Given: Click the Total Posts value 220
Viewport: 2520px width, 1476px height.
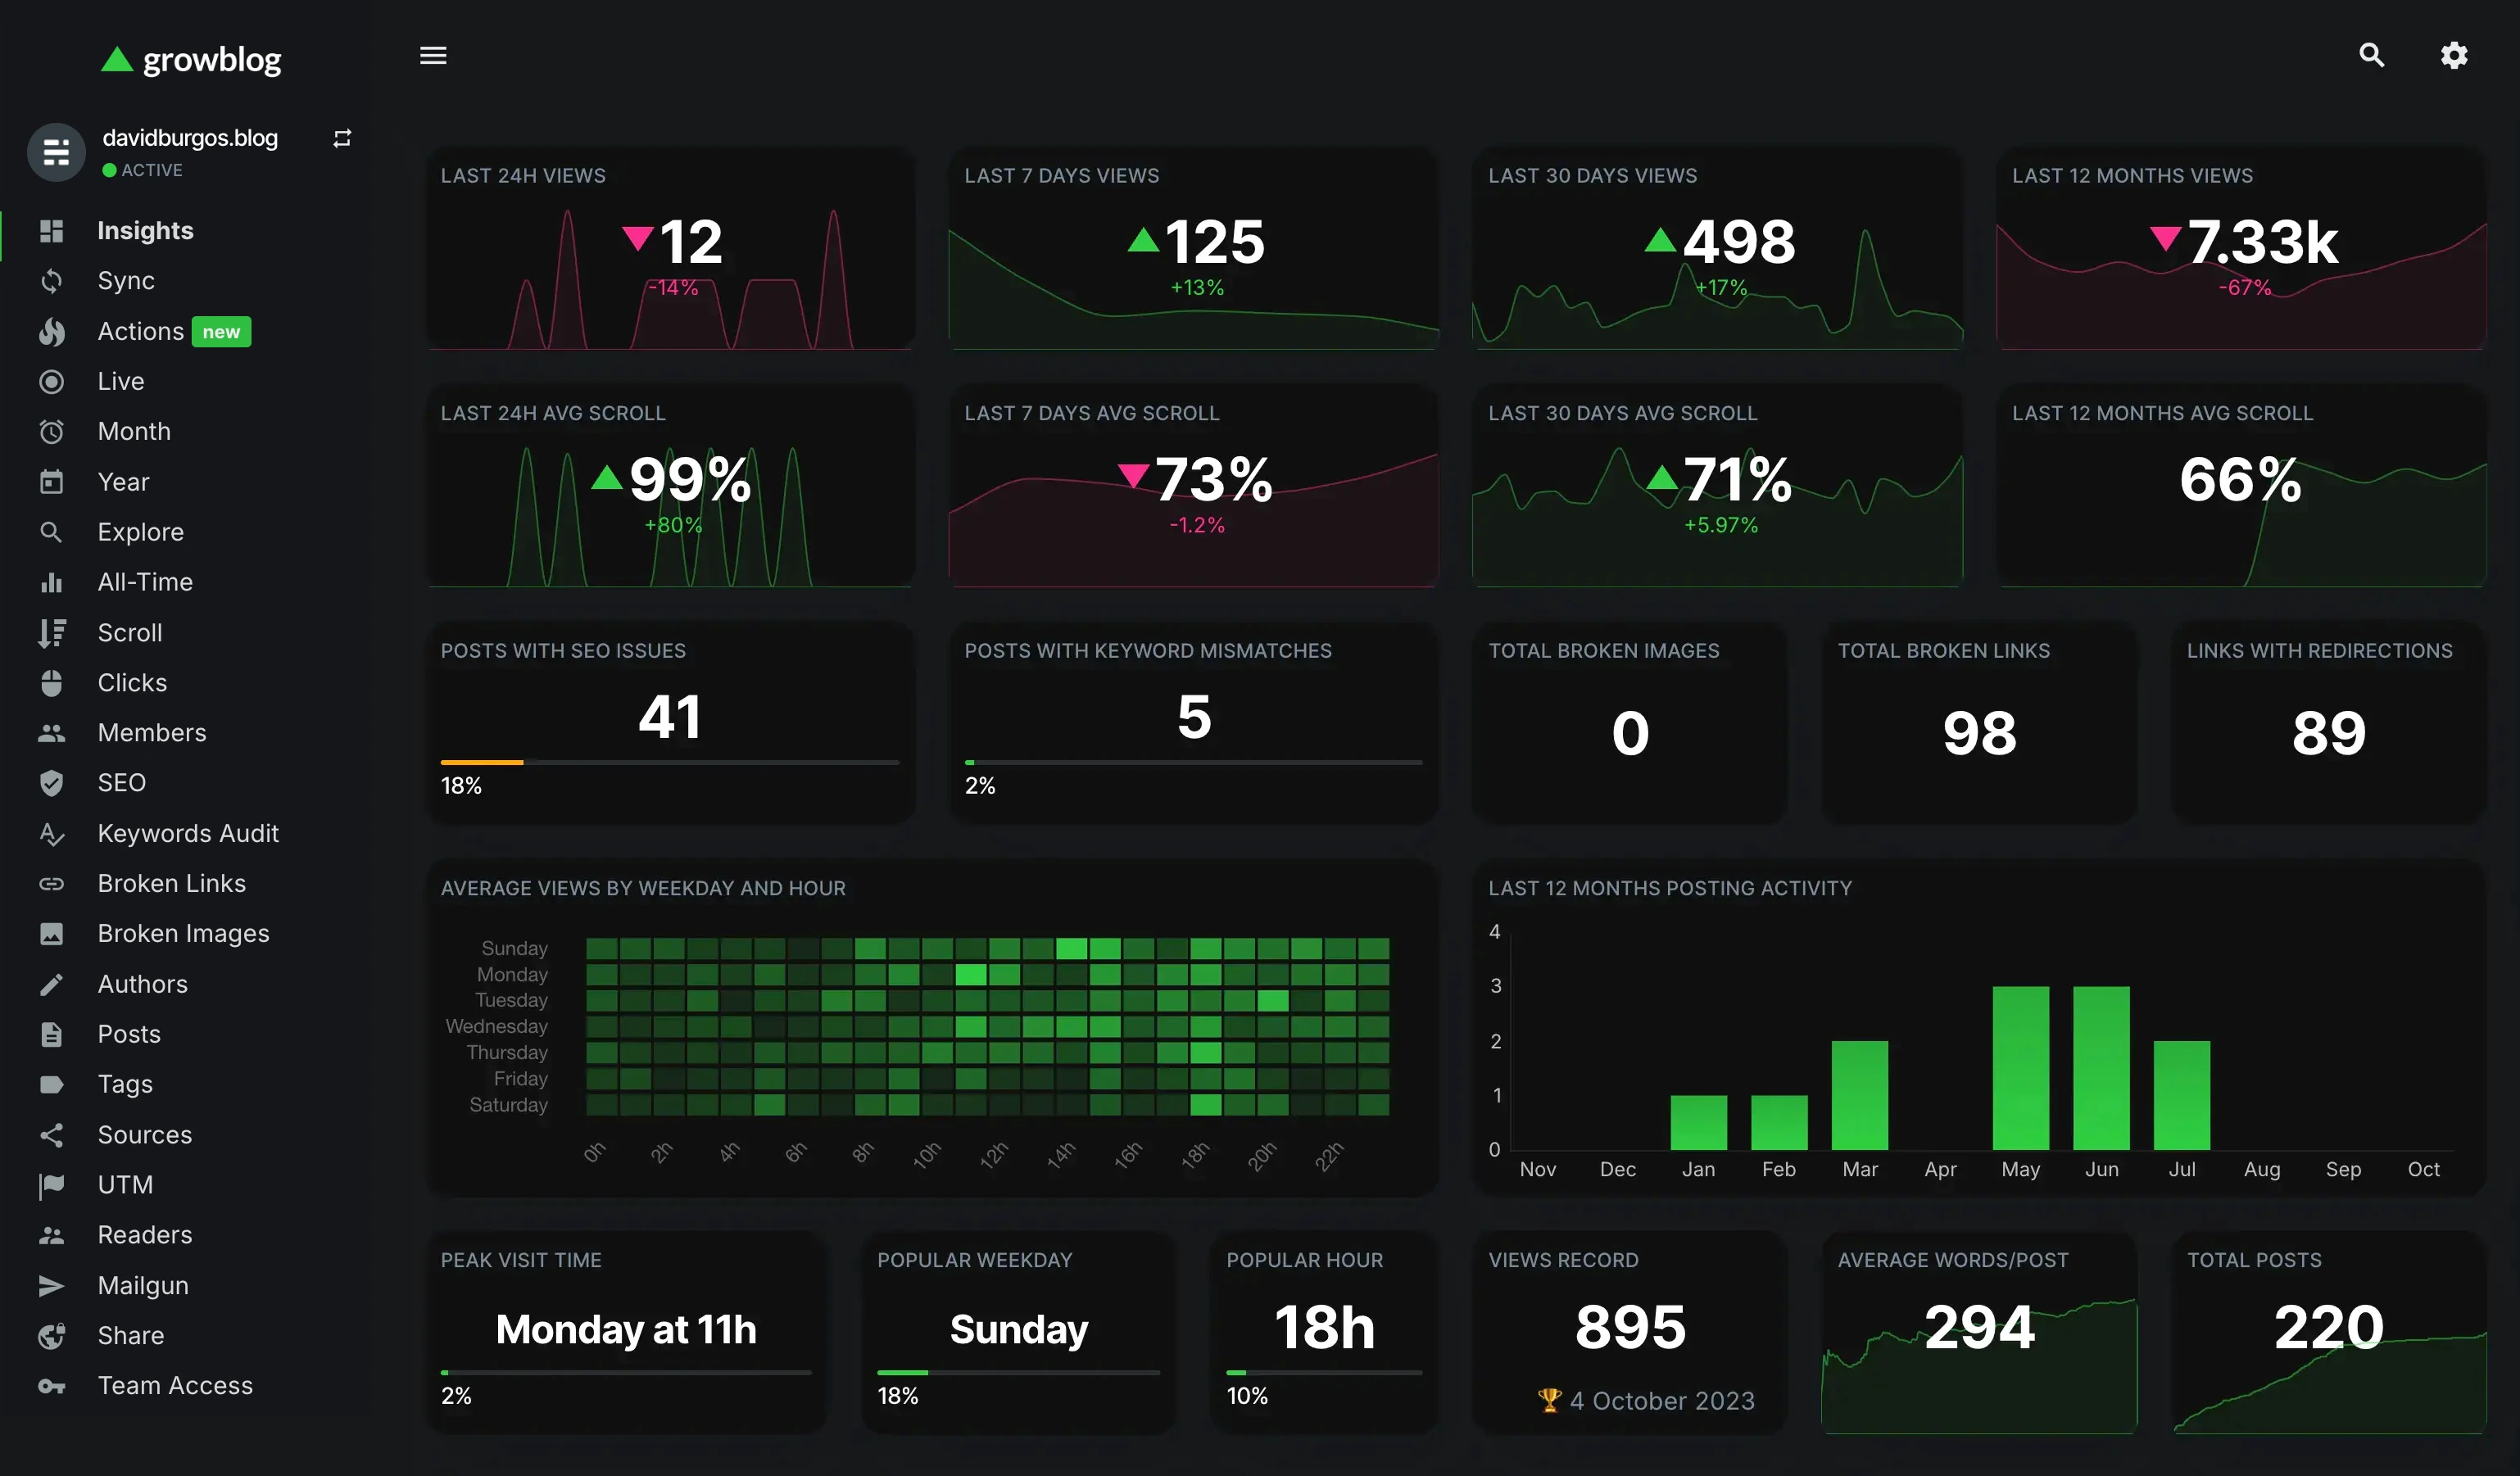Looking at the screenshot, I should click(x=2329, y=1327).
